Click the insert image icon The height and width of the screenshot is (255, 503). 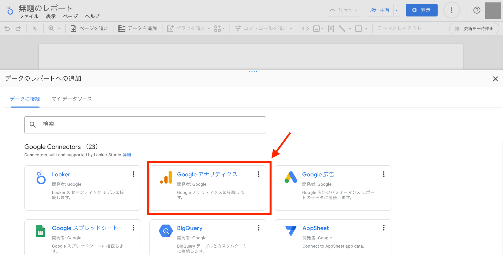point(316,29)
